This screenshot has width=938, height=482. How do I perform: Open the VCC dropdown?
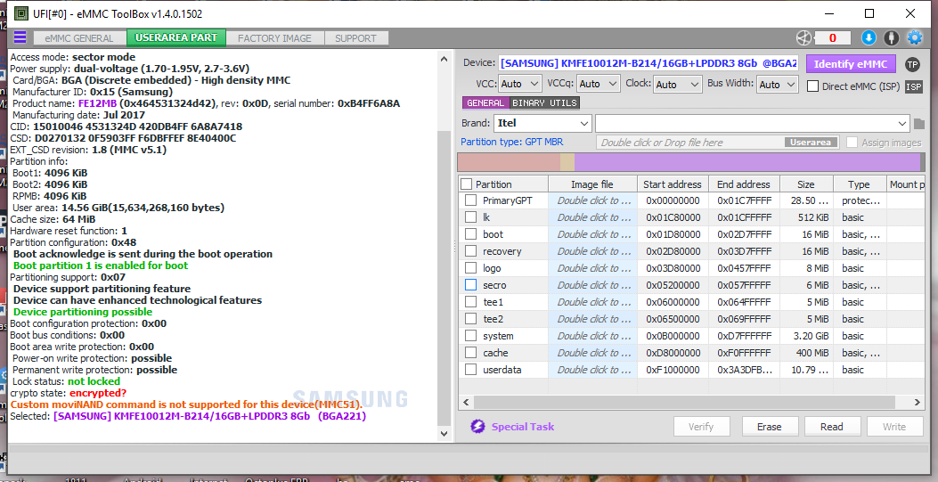point(519,85)
